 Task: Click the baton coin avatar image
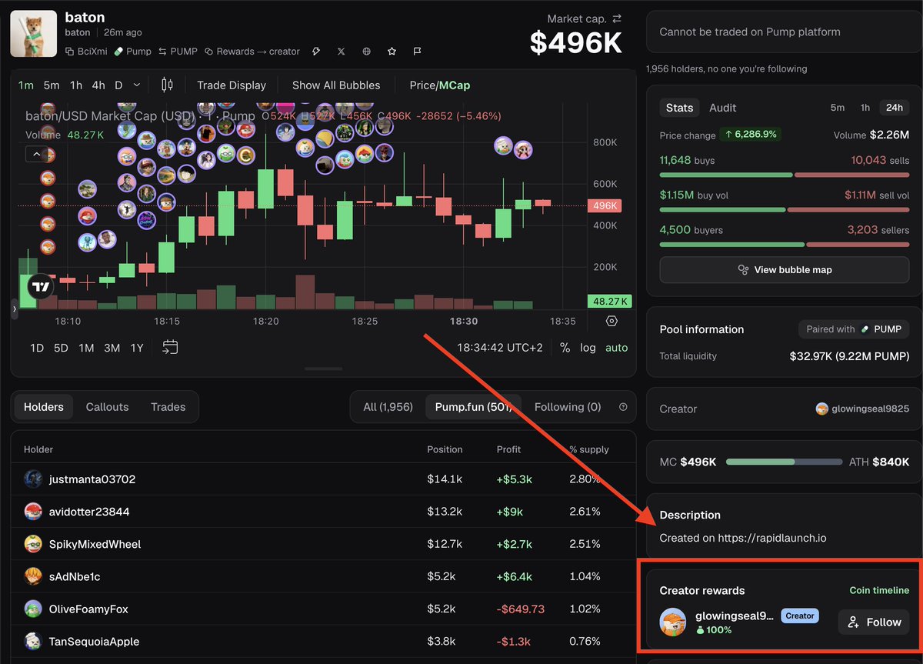[x=33, y=33]
